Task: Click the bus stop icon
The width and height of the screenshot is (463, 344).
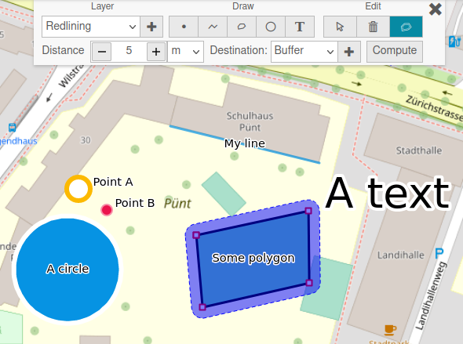Action: tap(12, 128)
